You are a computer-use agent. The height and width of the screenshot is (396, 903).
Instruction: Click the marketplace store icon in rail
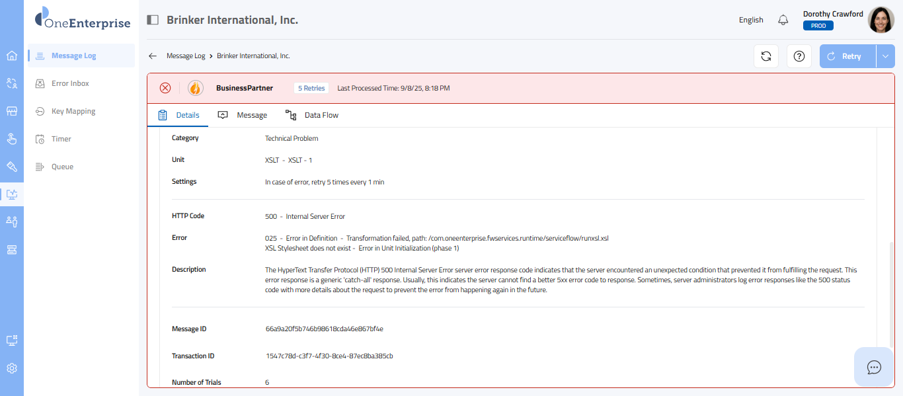(12, 111)
